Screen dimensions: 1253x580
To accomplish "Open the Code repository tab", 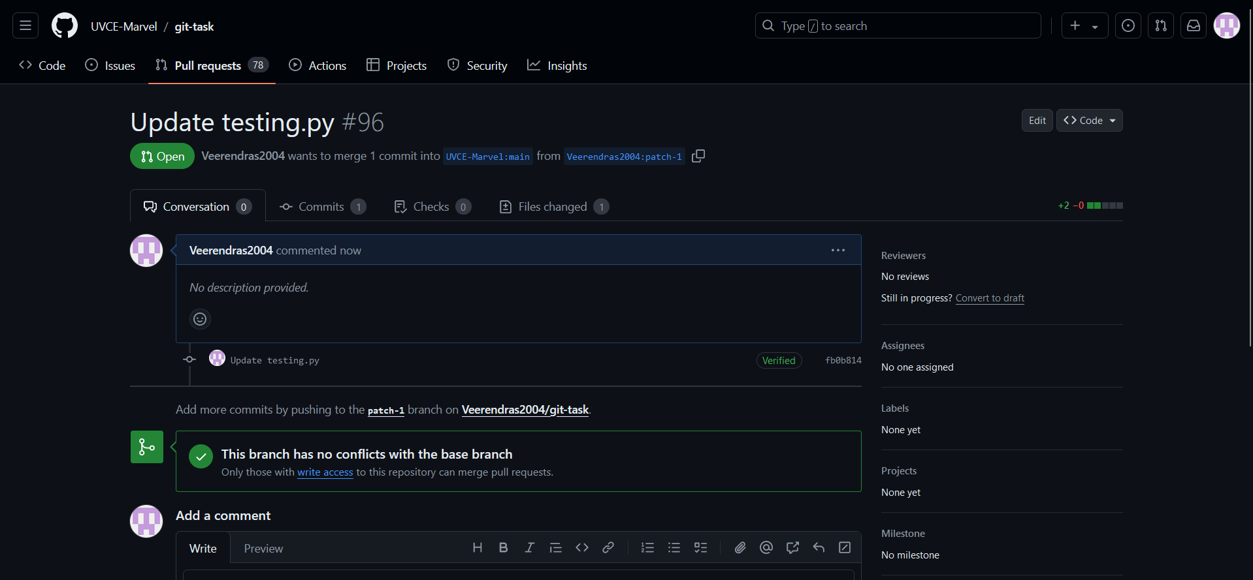I will pos(42,65).
